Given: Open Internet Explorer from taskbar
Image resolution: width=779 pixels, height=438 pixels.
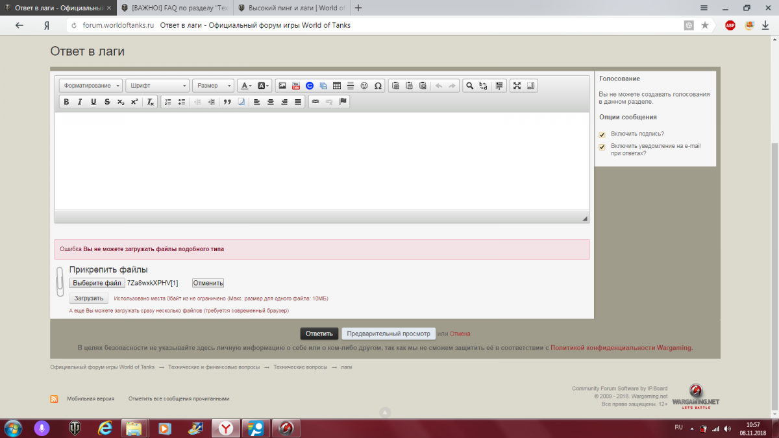Looking at the screenshot, I should (x=105, y=428).
